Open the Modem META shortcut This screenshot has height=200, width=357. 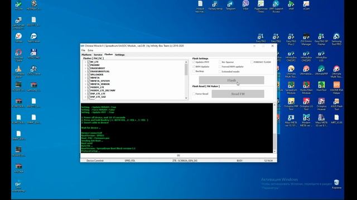306,121
